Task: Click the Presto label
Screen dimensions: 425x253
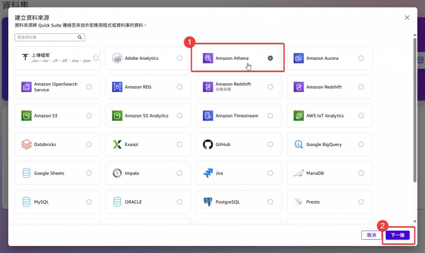Action: [313, 202]
